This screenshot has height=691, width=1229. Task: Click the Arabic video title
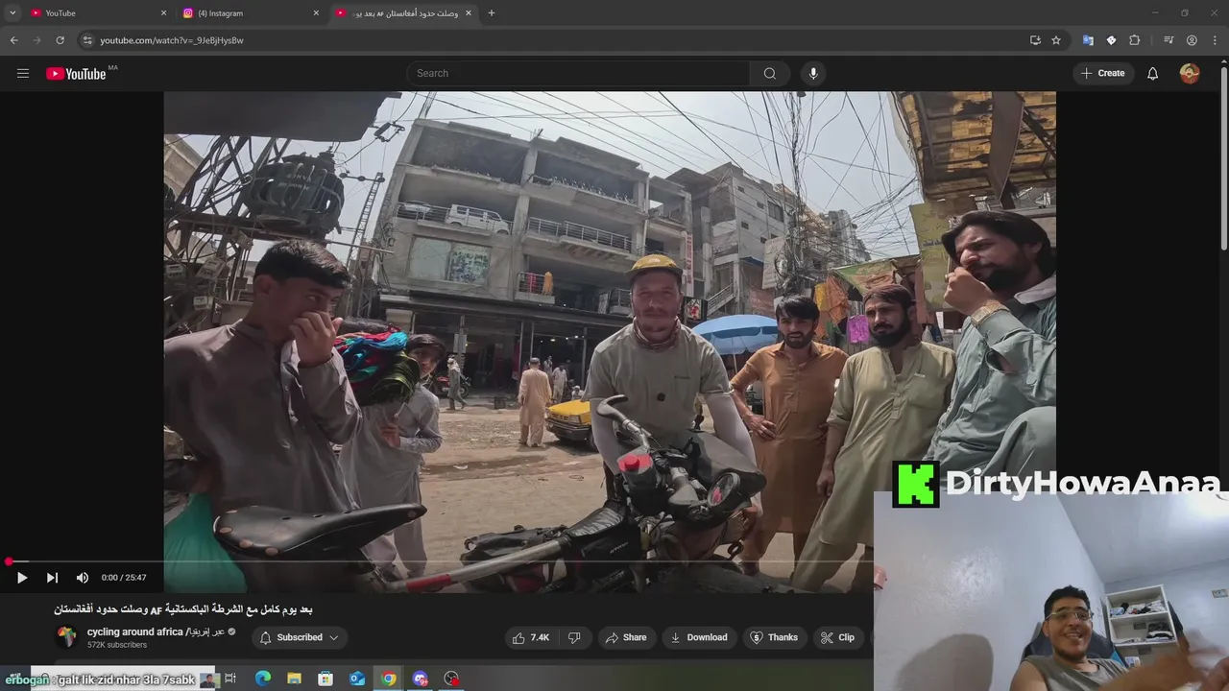point(183,609)
